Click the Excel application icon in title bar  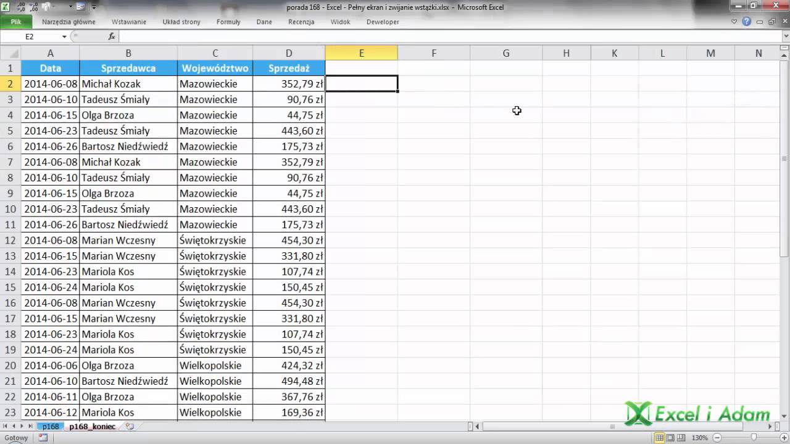5,7
